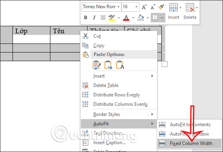
Task: Toggle Italic formatting in mini toolbar
Action: pyautogui.click(x=94, y=18)
